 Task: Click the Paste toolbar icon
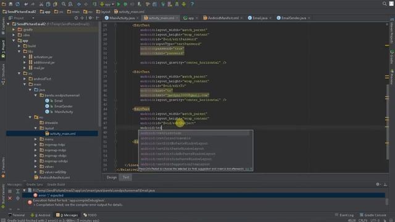[x=55, y=4]
